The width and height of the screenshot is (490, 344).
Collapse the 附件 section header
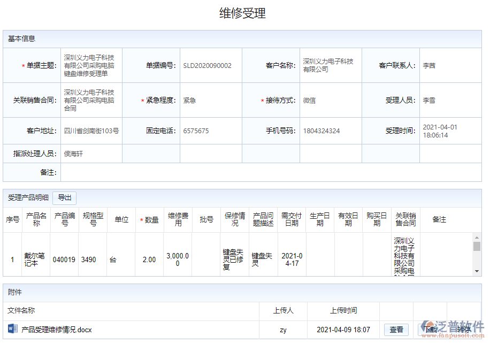coord(14,292)
